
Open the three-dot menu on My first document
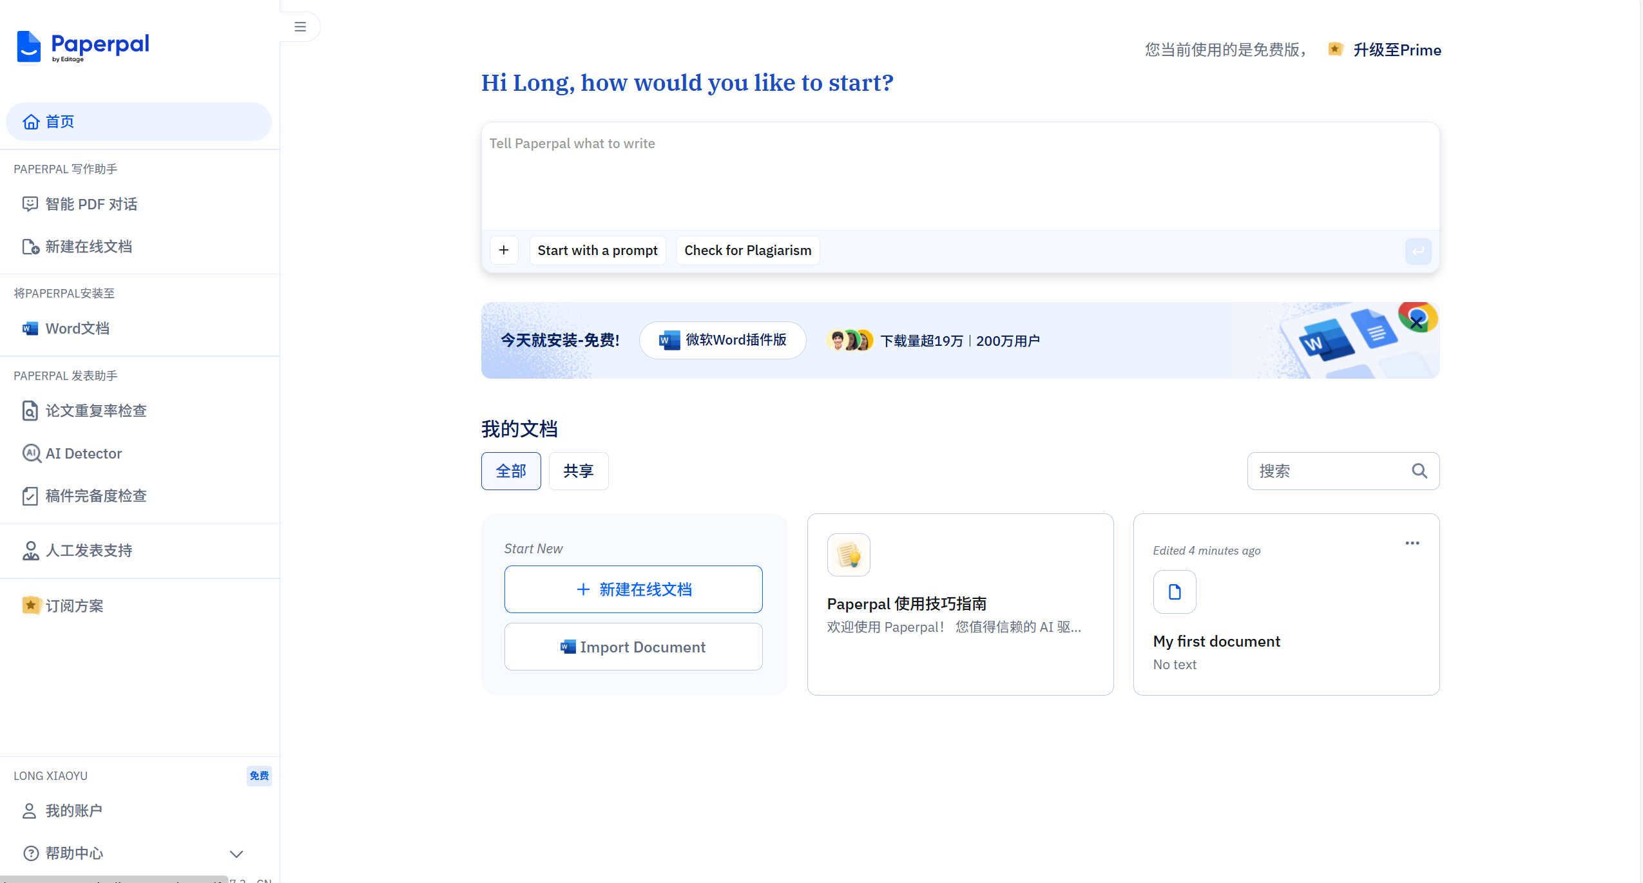pos(1412,543)
